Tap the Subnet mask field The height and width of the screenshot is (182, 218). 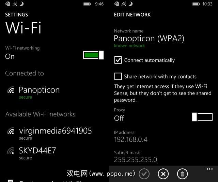click(136, 157)
